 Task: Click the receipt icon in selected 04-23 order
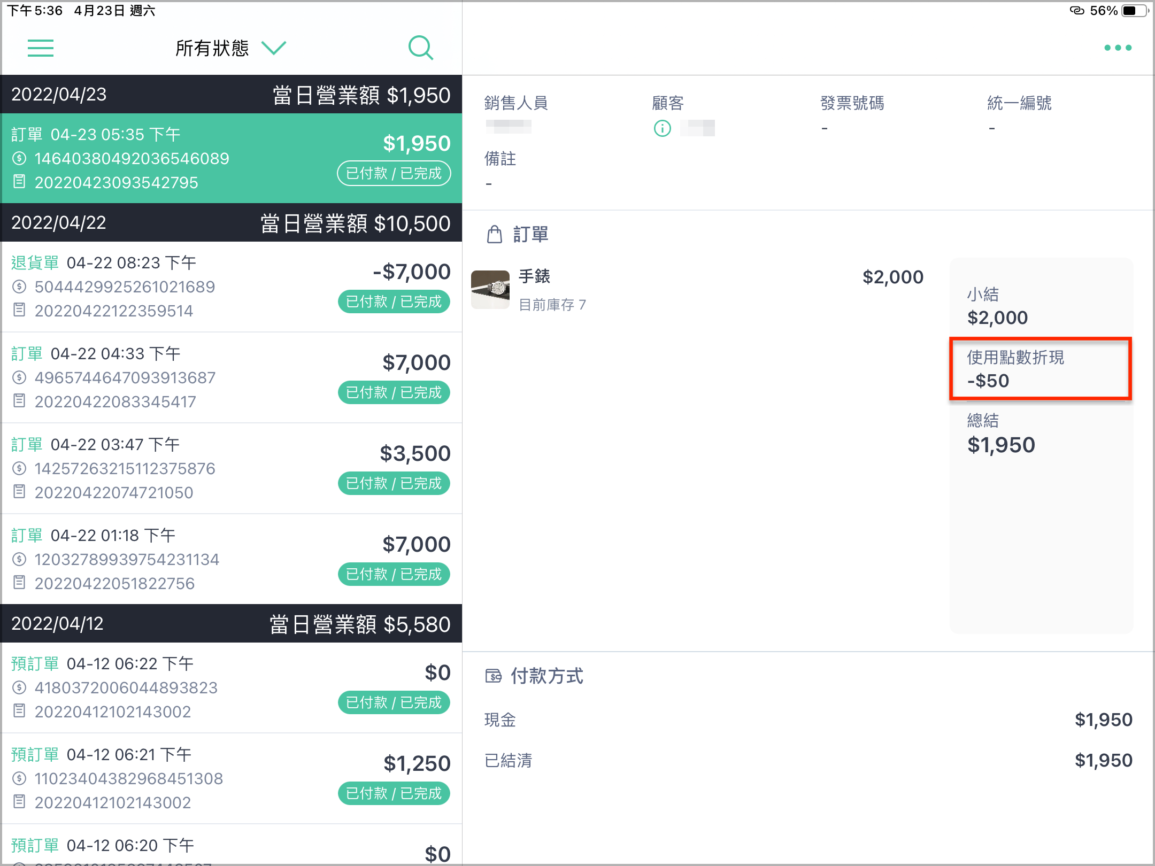pyautogui.click(x=19, y=182)
